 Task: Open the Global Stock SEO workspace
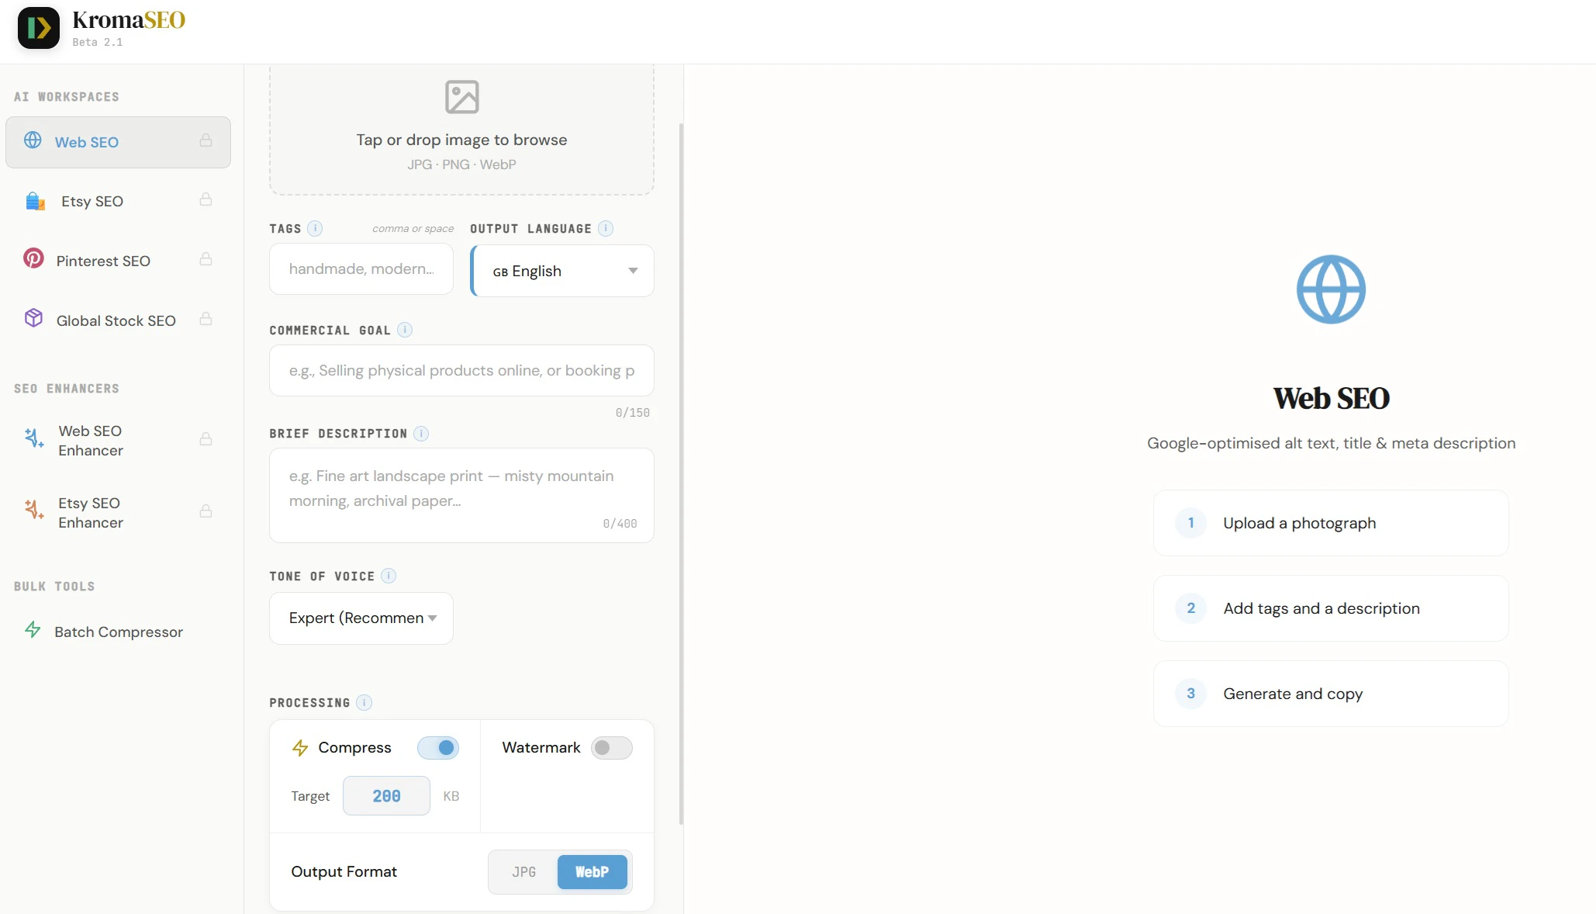point(116,320)
